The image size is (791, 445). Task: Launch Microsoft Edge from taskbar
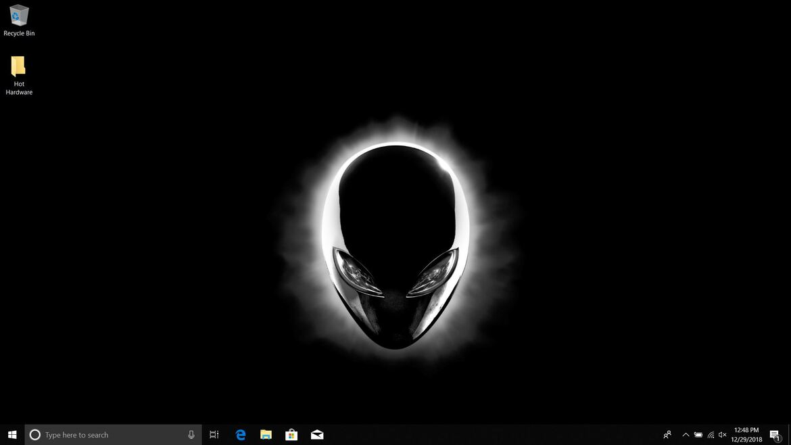pos(241,434)
